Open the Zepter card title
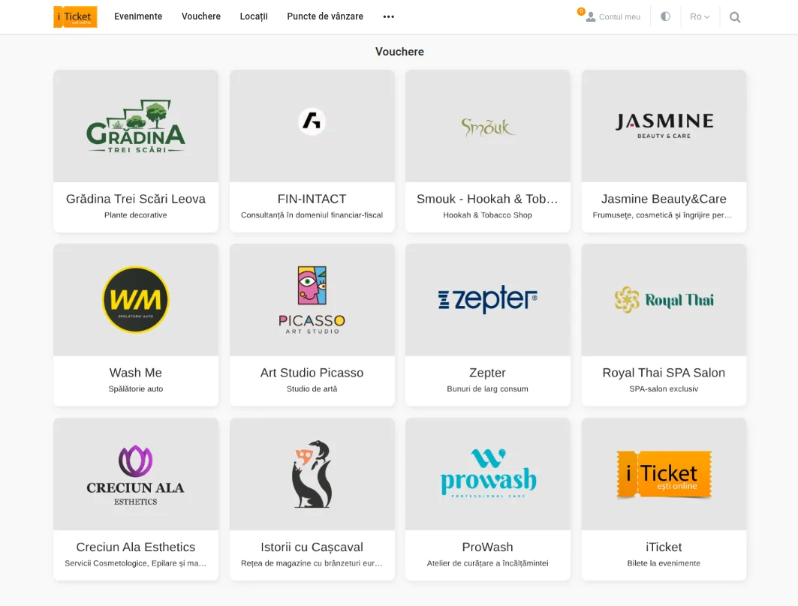798x606 pixels. pos(487,373)
